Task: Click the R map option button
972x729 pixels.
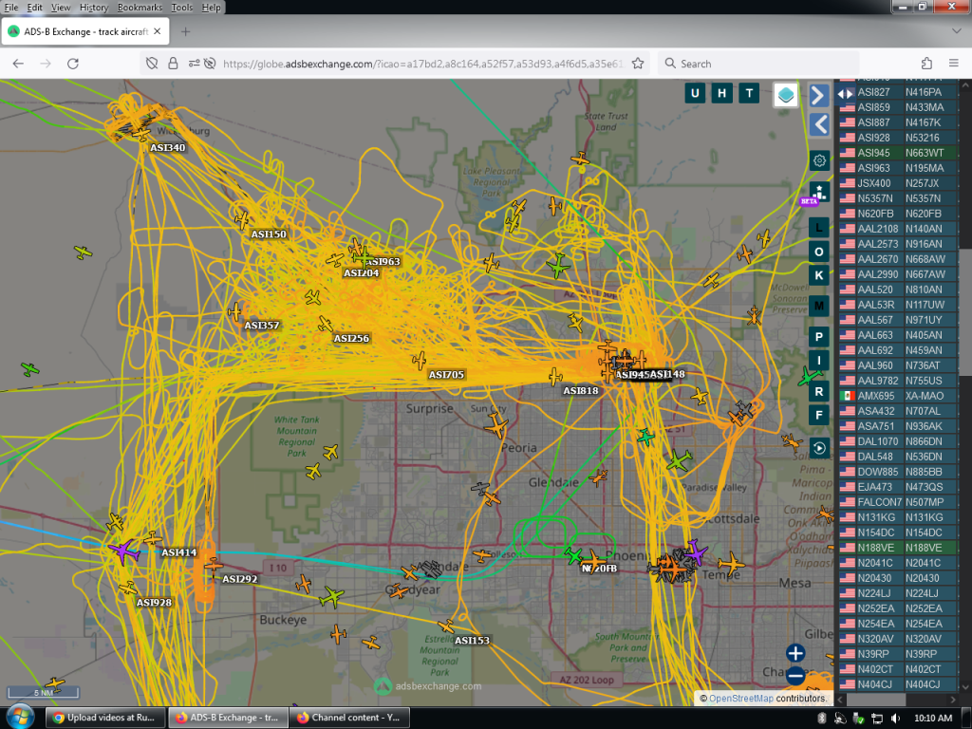Action: tap(819, 392)
